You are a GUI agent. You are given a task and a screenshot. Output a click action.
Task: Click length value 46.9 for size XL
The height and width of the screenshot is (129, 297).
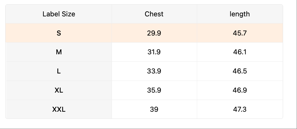click(x=240, y=90)
